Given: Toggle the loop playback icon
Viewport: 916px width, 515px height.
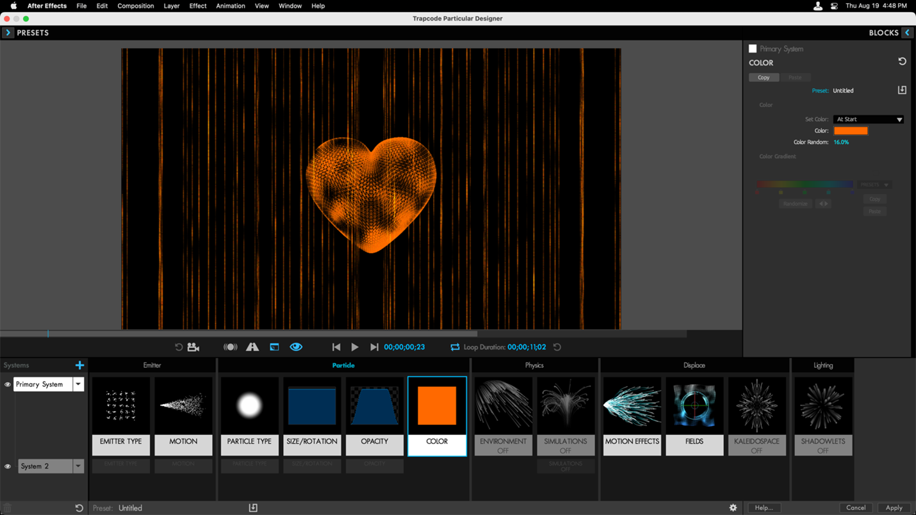Looking at the screenshot, I should (455, 347).
